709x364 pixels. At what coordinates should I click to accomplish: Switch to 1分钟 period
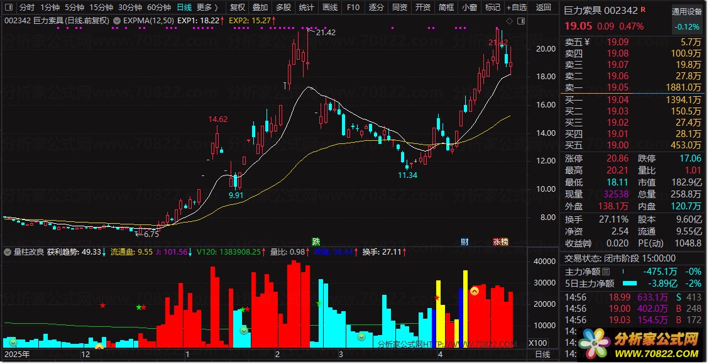(50, 8)
